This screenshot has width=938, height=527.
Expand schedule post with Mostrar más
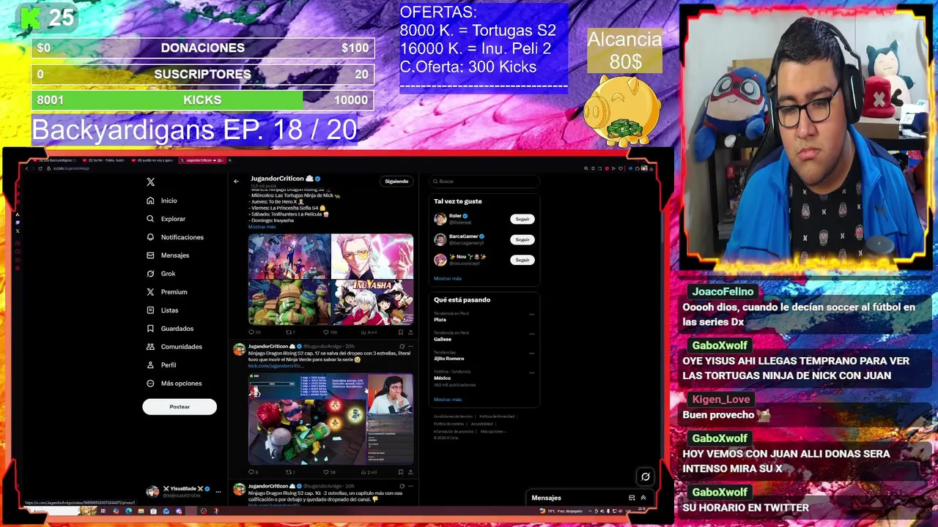point(262,227)
